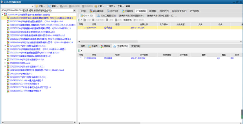The width and height of the screenshot is (243, 124).
Task: Click the BOM root node icon in the tree
Action: click(5, 14)
